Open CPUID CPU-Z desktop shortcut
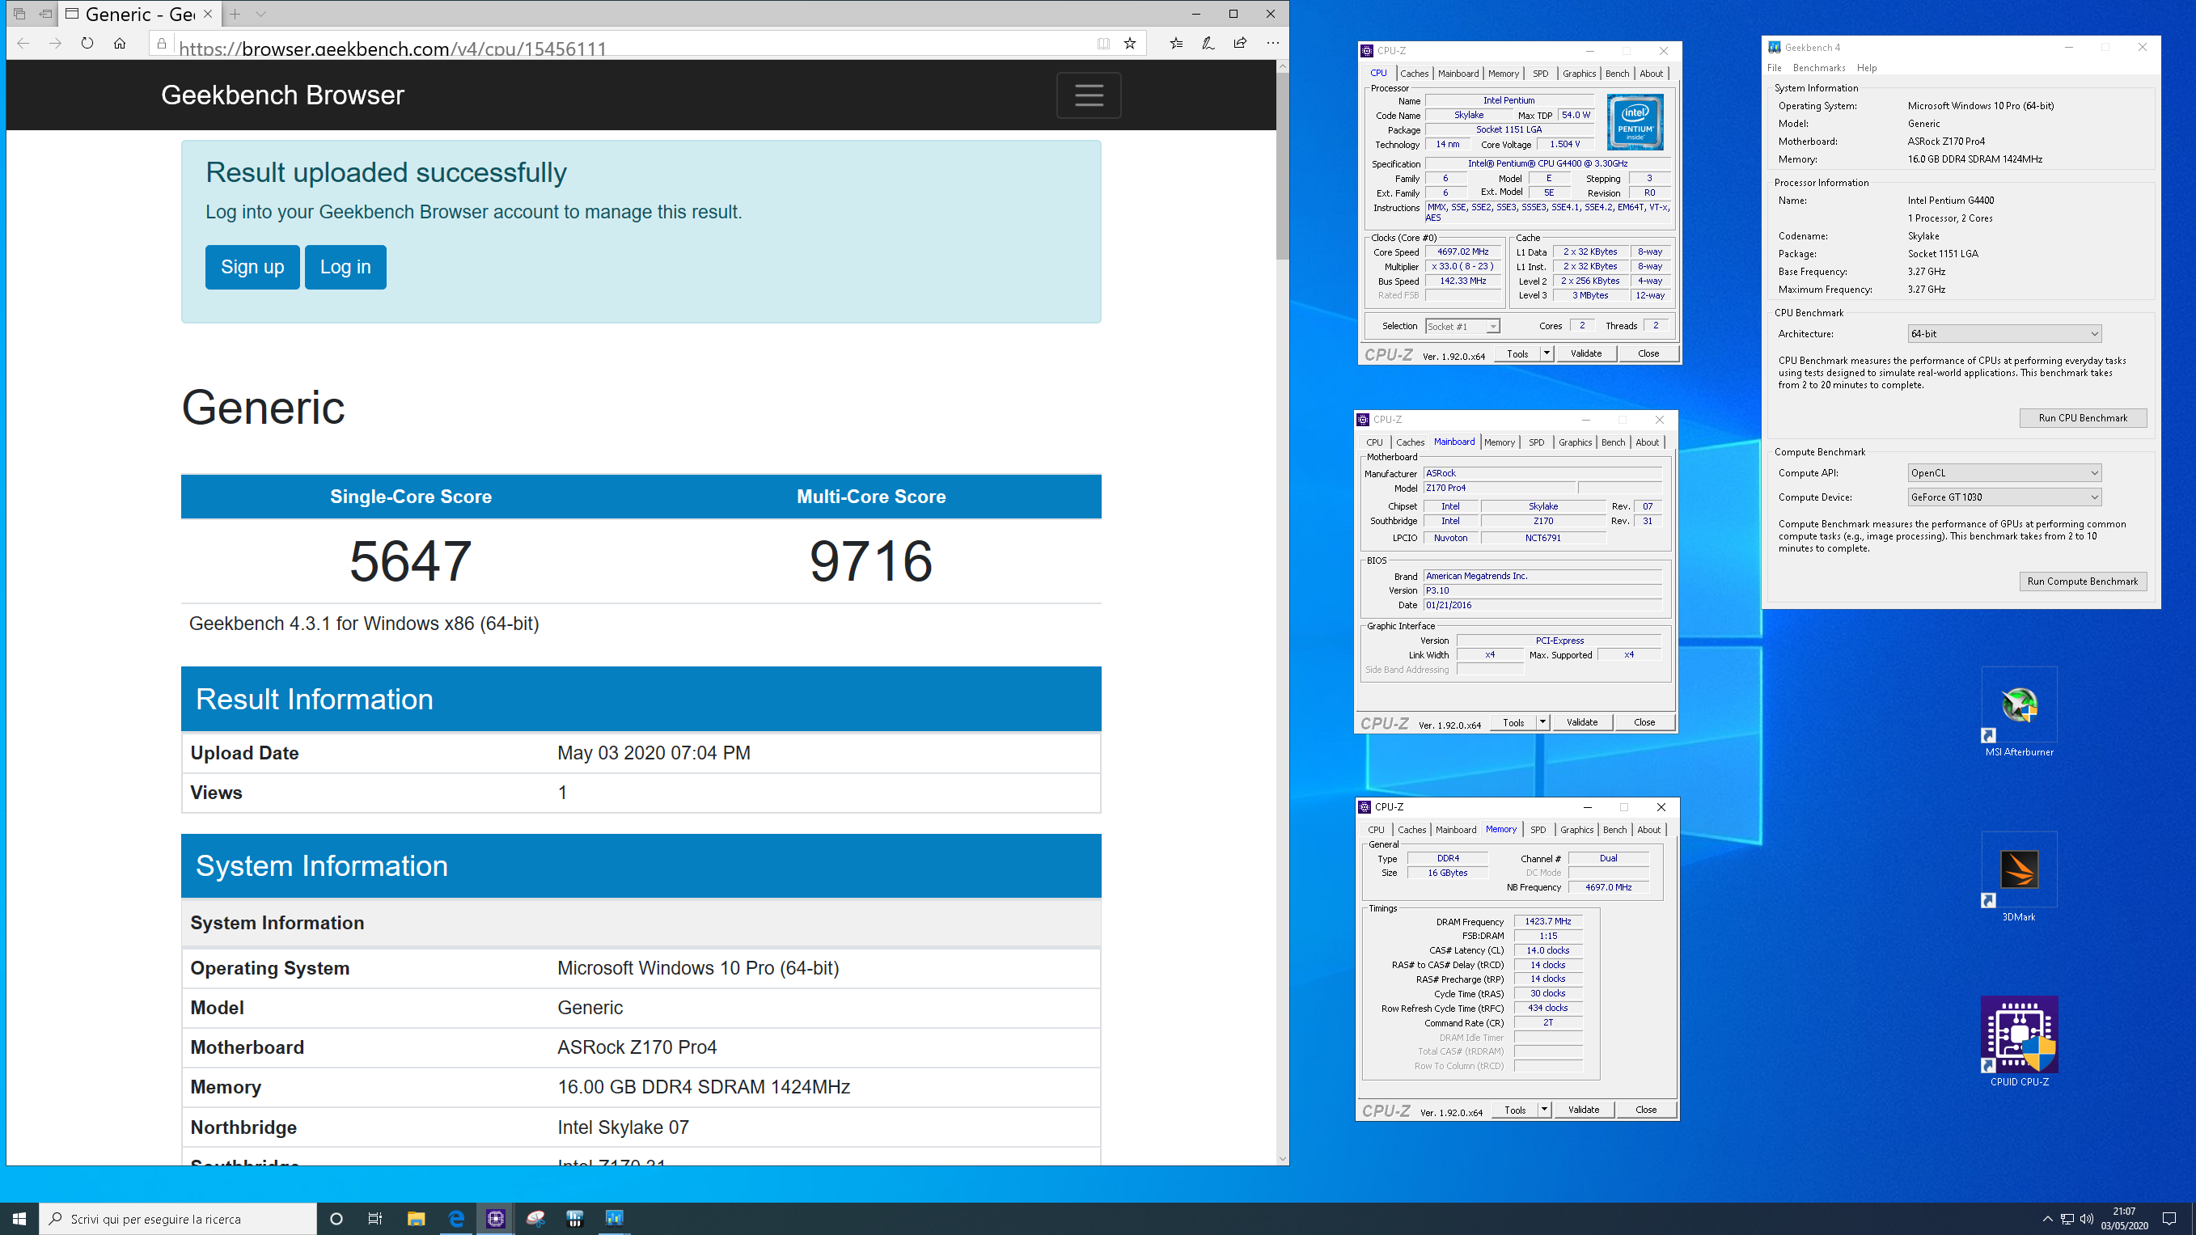 tap(2019, 1042)
